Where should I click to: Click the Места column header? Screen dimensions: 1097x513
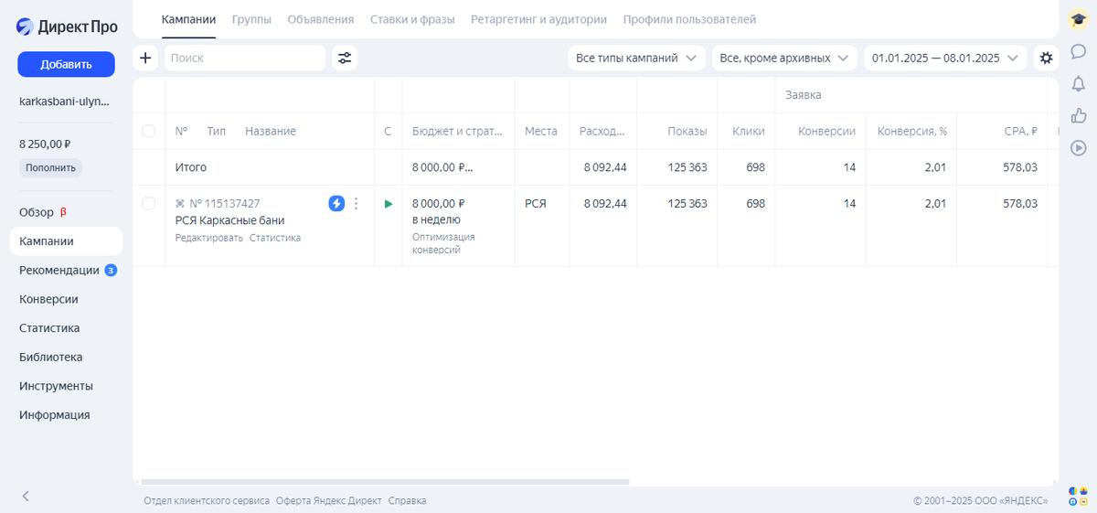(x=541, y=132)
